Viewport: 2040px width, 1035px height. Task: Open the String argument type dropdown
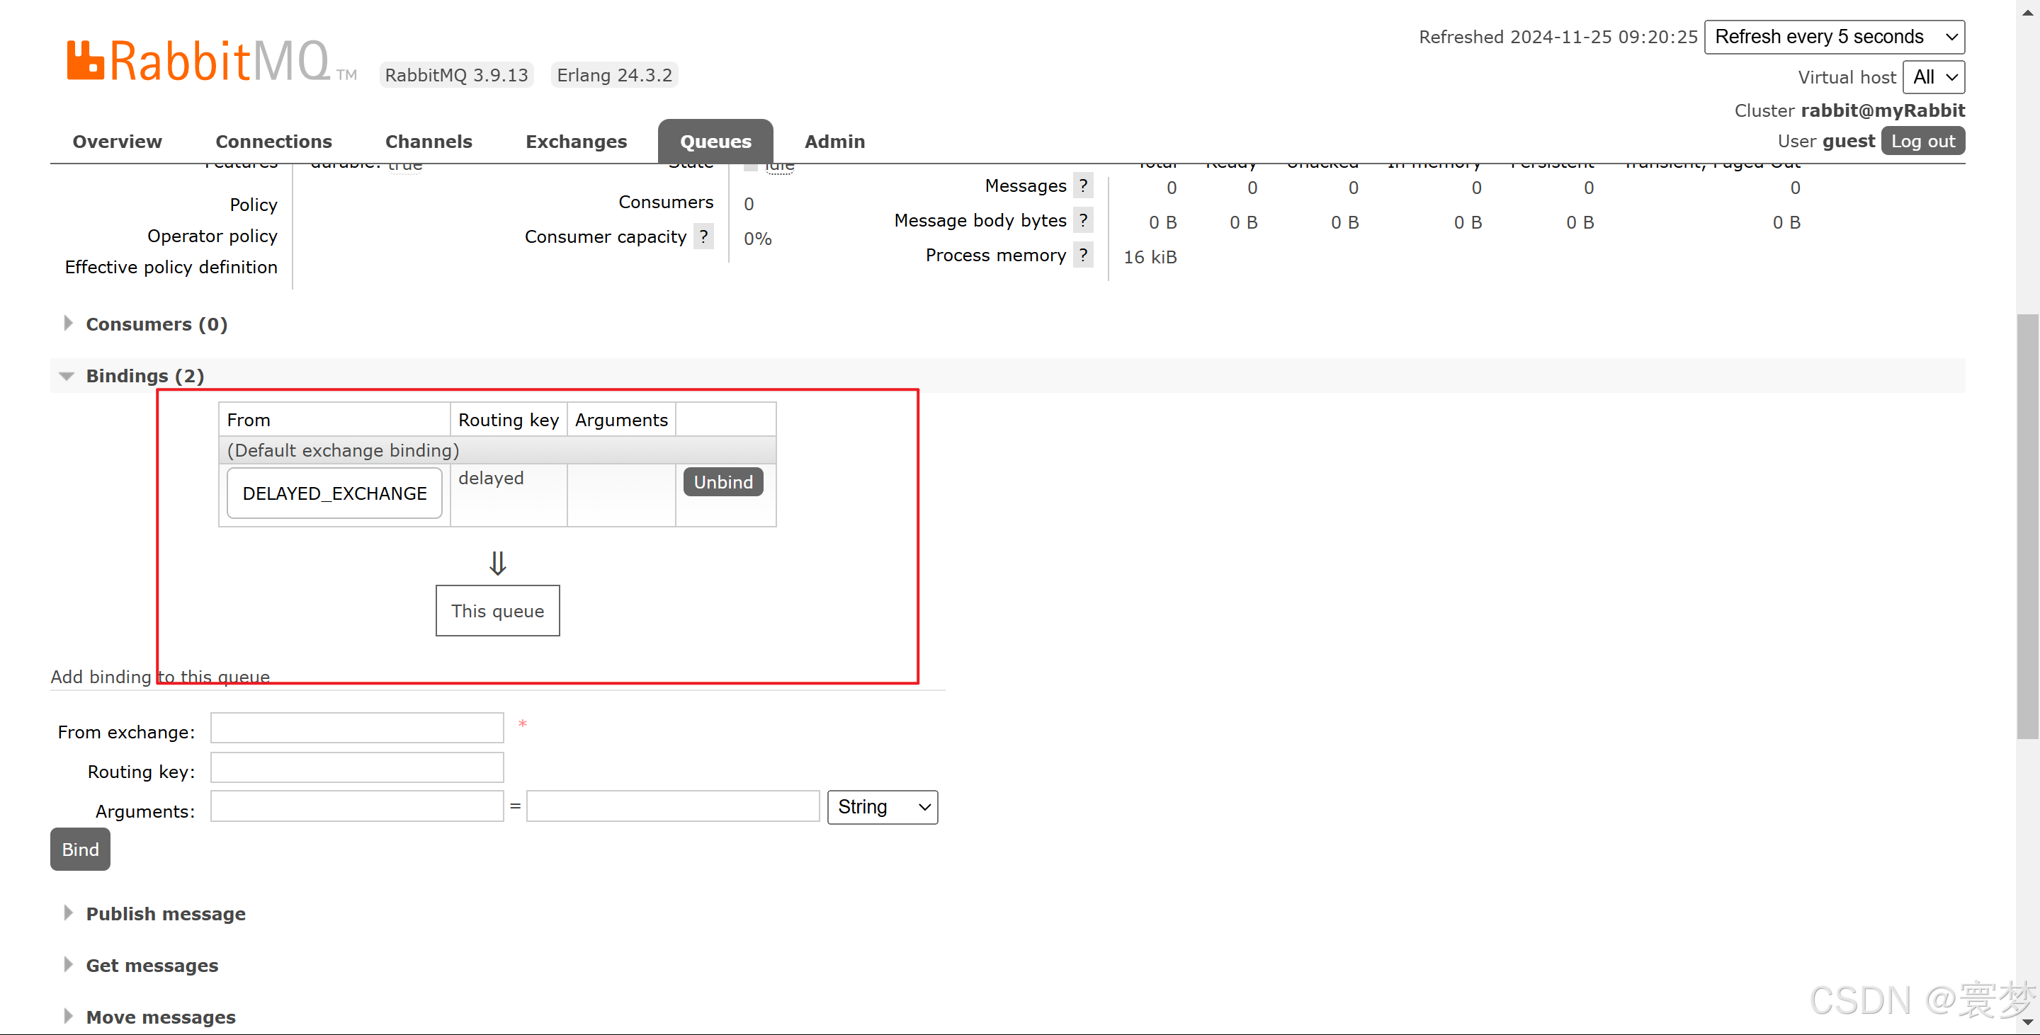point(881,807)
